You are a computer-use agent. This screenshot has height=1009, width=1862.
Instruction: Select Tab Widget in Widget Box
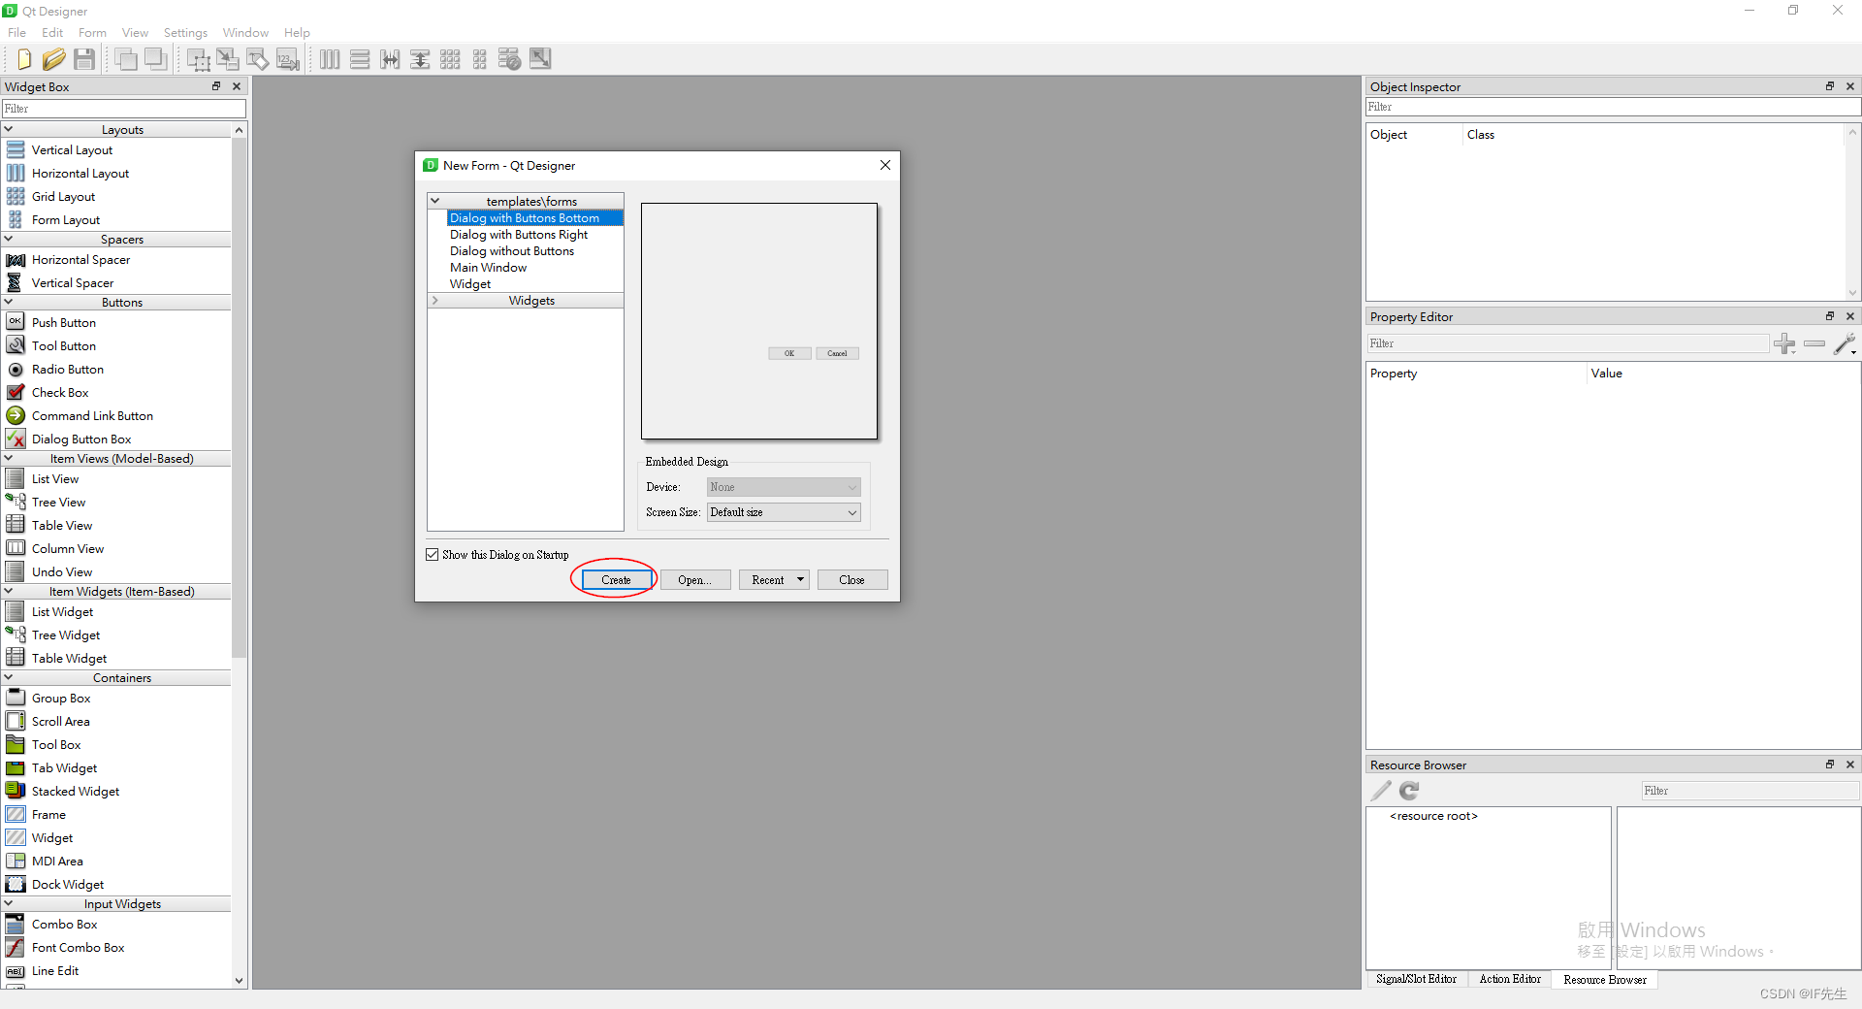pos(64,768)
